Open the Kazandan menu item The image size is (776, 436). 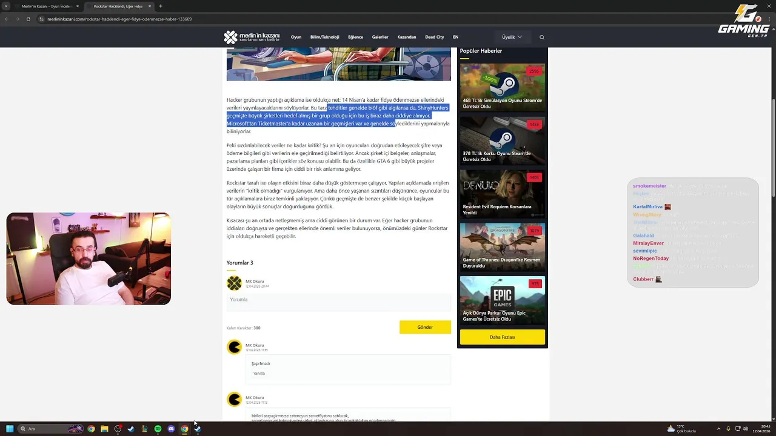pos(407,37)
